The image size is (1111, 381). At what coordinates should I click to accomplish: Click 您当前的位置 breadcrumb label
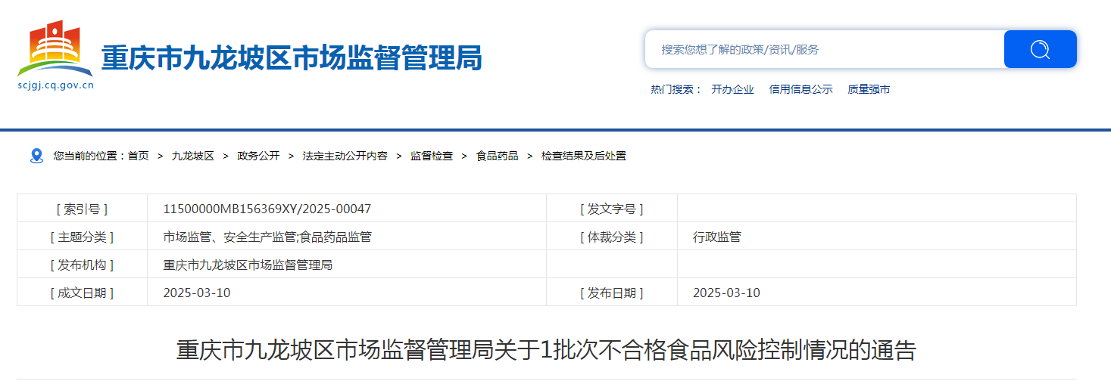click(x=89, y=156)
